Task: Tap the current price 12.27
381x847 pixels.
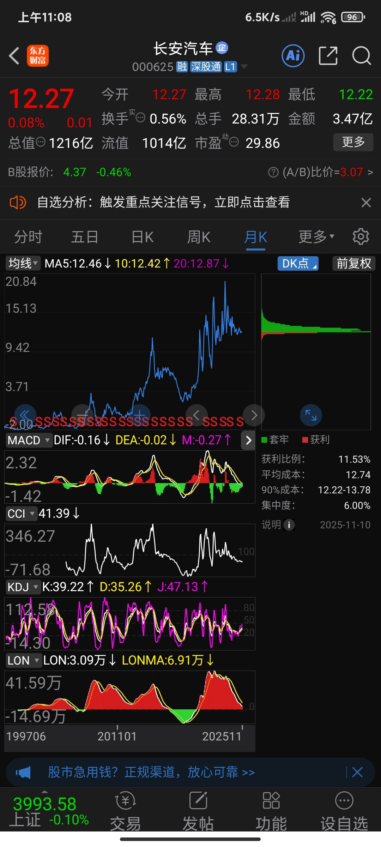Action: (41, 98)
